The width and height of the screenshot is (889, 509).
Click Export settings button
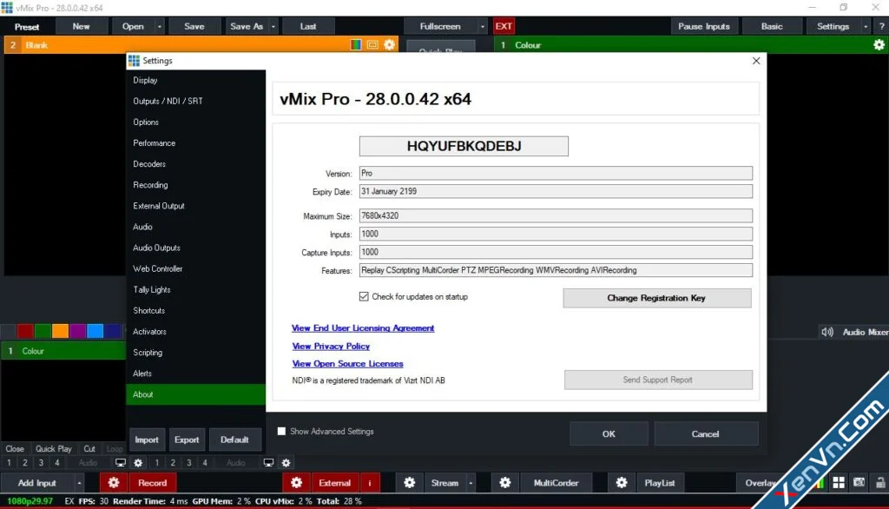(x=187, y=440)
